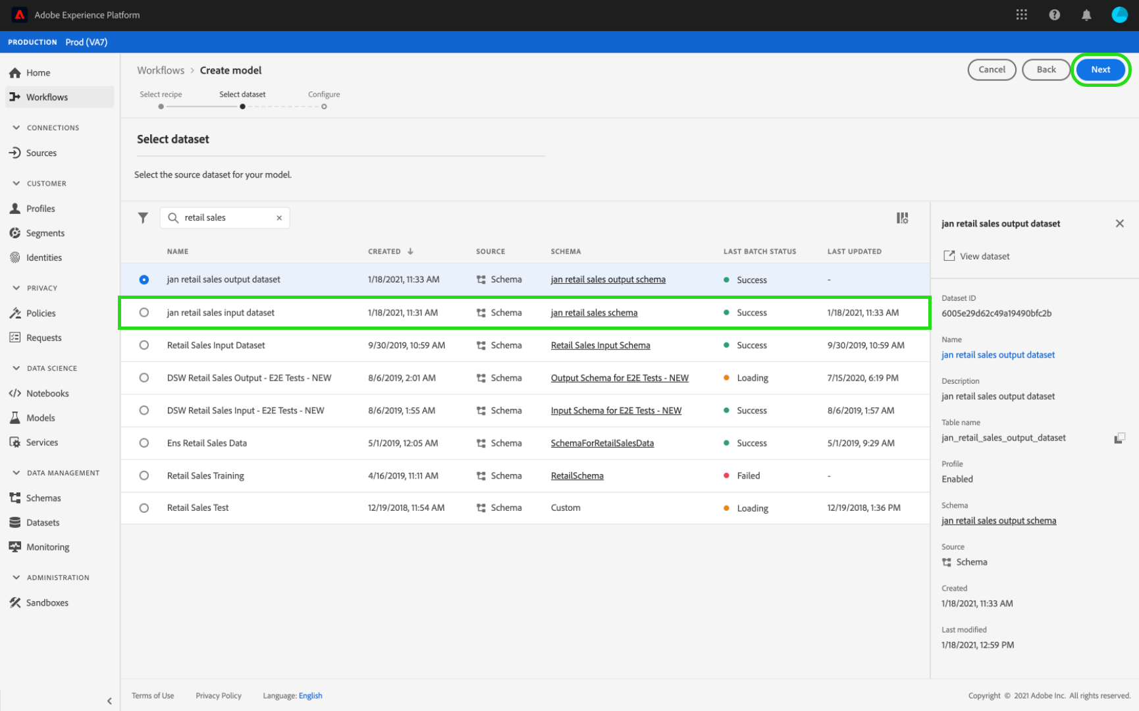Open the filter funnel icon
Viewport: 1139px width, 711px height.
tap(143, 218)
